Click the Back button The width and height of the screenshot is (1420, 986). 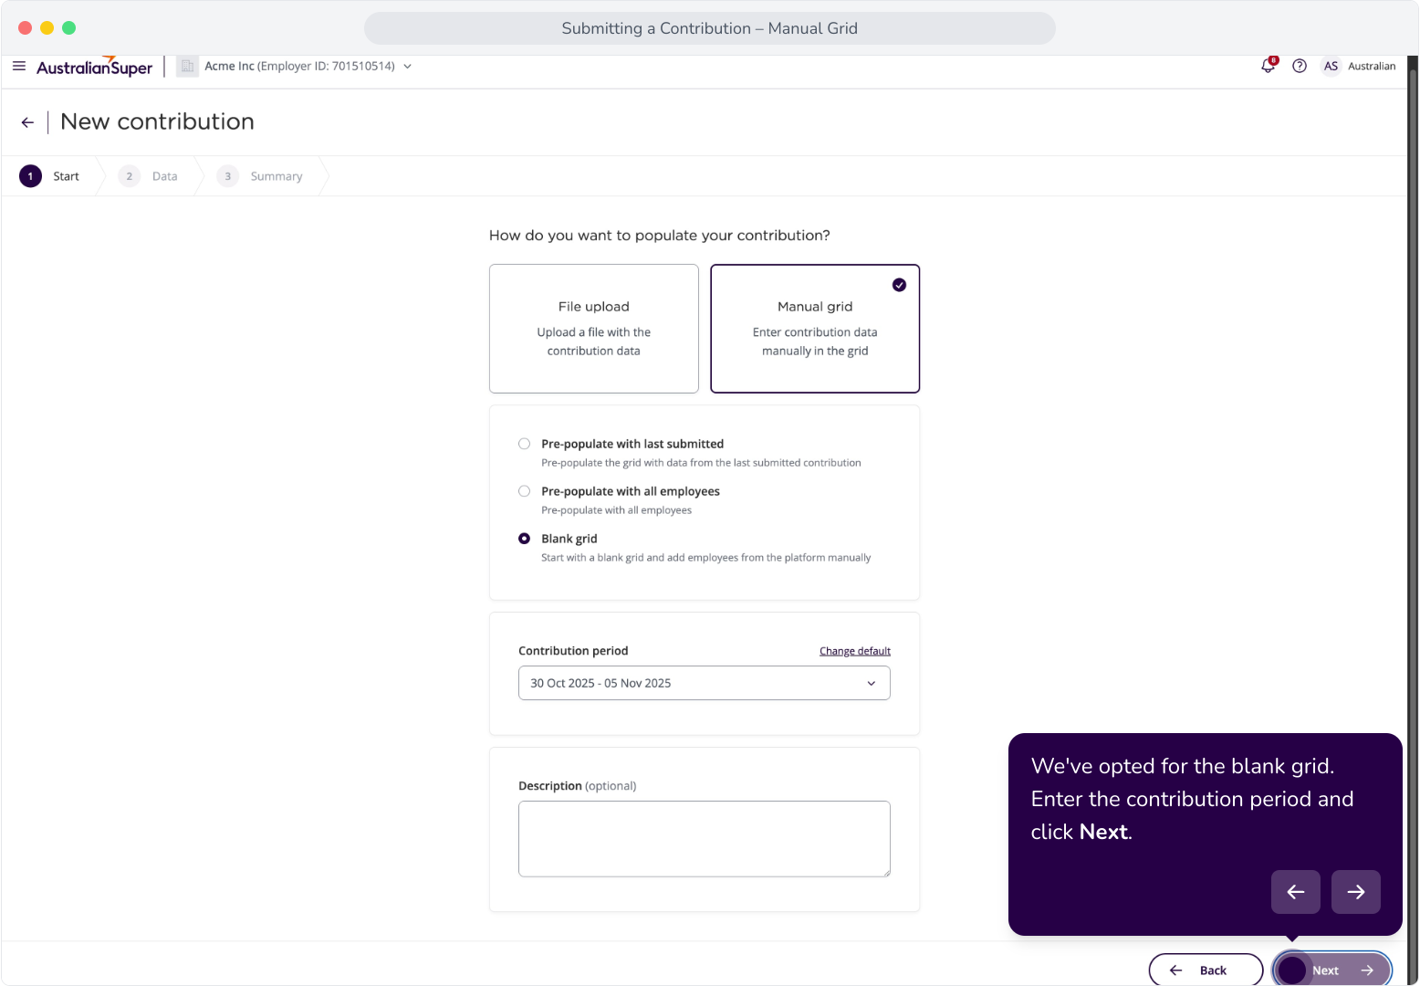click(1206, 970)
